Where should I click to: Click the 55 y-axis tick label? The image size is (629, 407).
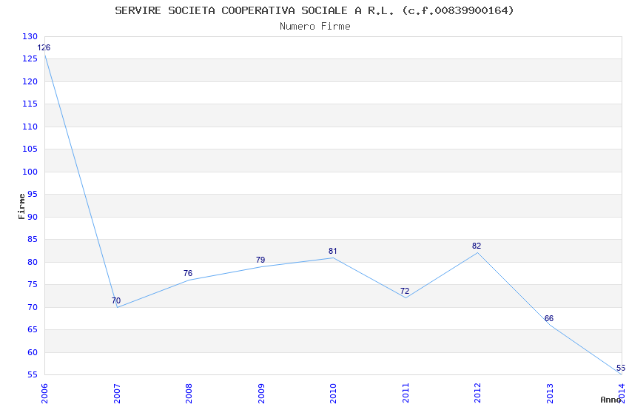coord(32,375)
